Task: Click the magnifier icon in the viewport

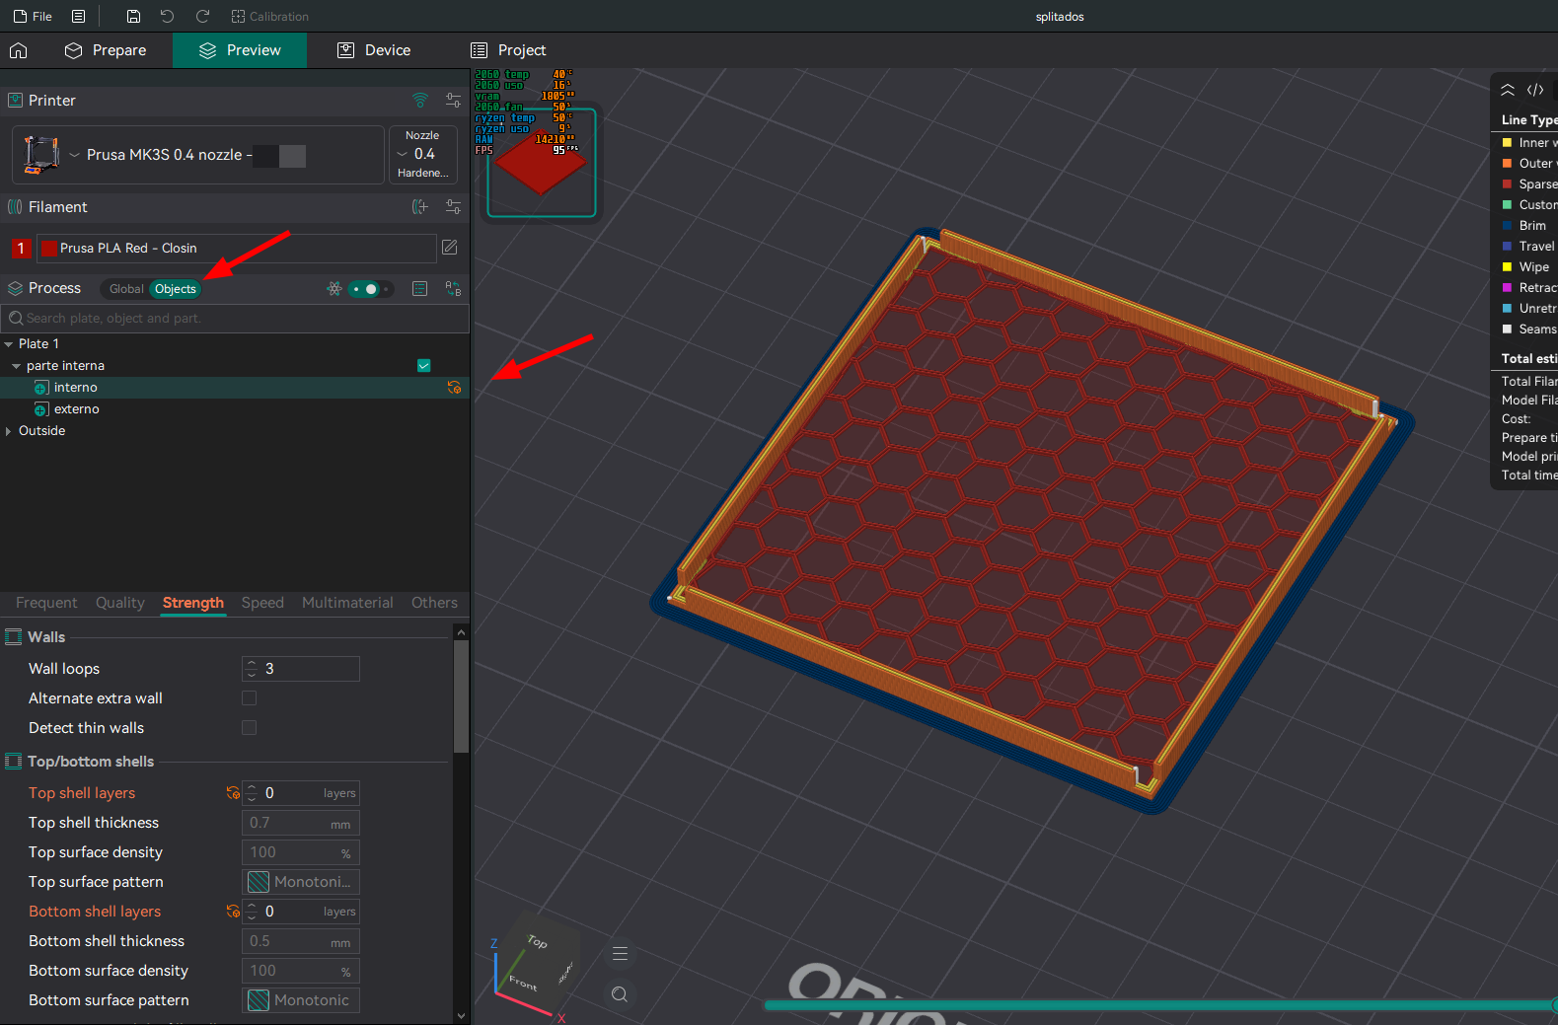Action: (620, 994)
